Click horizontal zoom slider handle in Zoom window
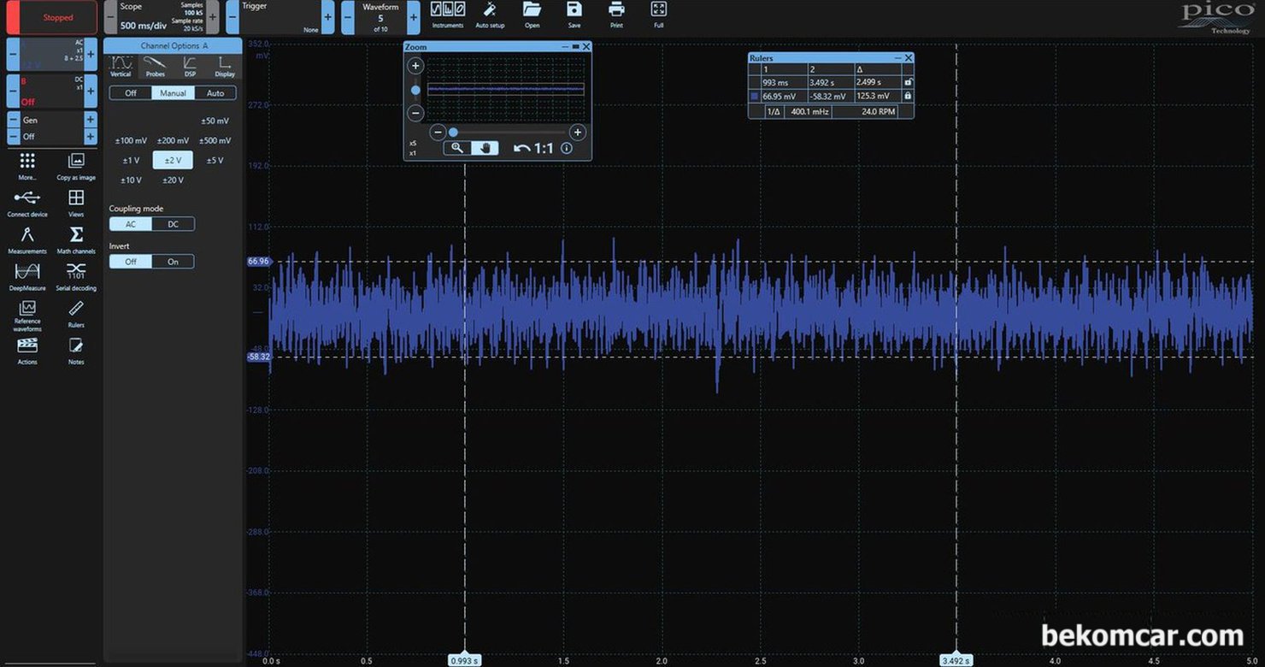1265x667 pixels. pos(453,132)
